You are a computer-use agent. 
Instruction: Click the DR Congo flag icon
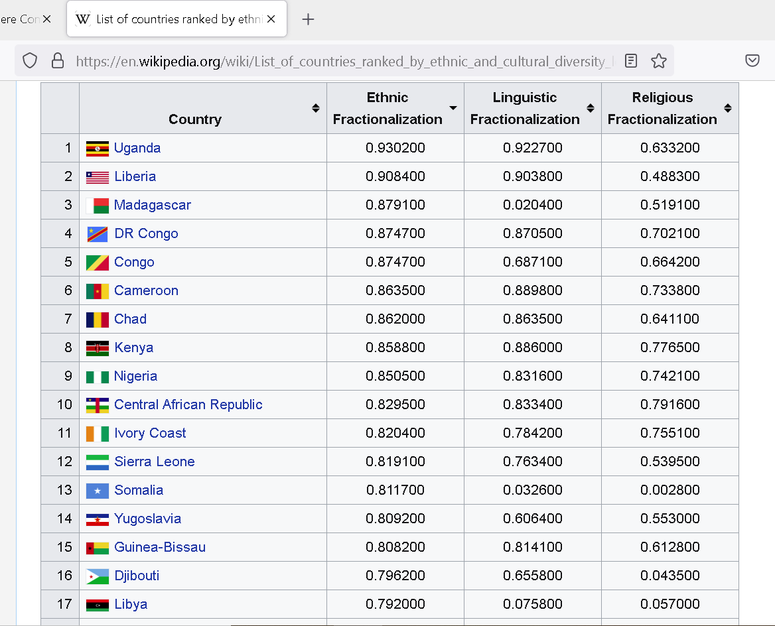[x=98, y=234]
